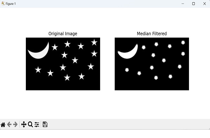The width and height of the screenshot is (210, 138).
Task: Click the leftmost blob in the Median Filtered plot
Action: pos(127,70)
